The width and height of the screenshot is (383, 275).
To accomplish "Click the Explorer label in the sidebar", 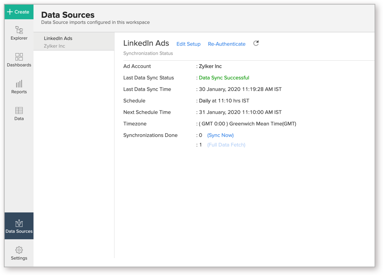I will [x=19, y=38].
